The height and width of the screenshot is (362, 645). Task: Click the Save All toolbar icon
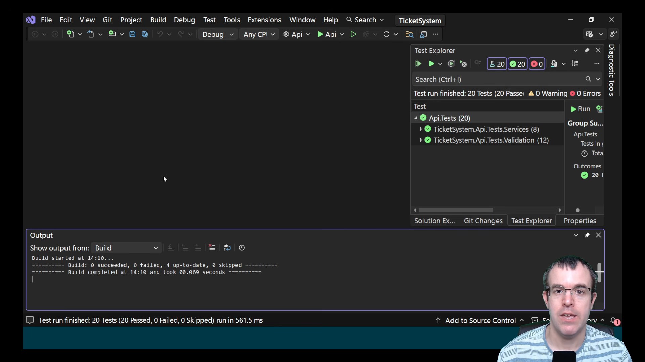pos(145,34)
